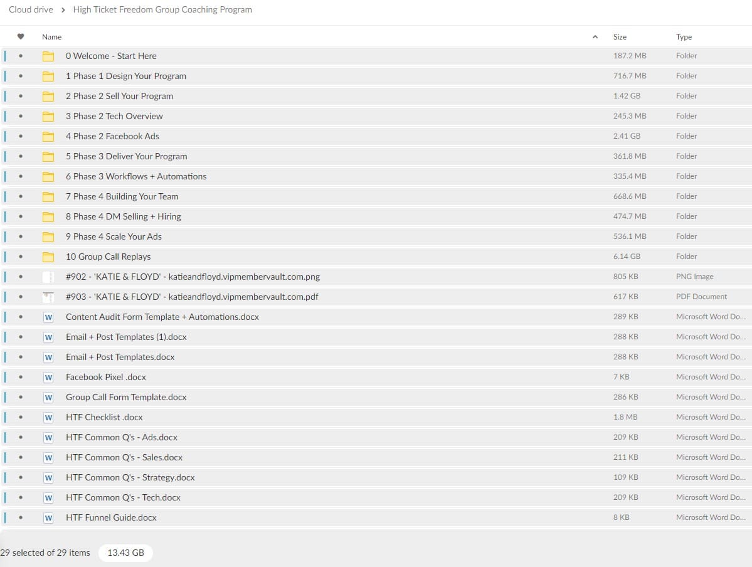
Task: Click the Word icon for Facebook Pixel .docx
Action: pyautogui.click(x=48, y=377)
